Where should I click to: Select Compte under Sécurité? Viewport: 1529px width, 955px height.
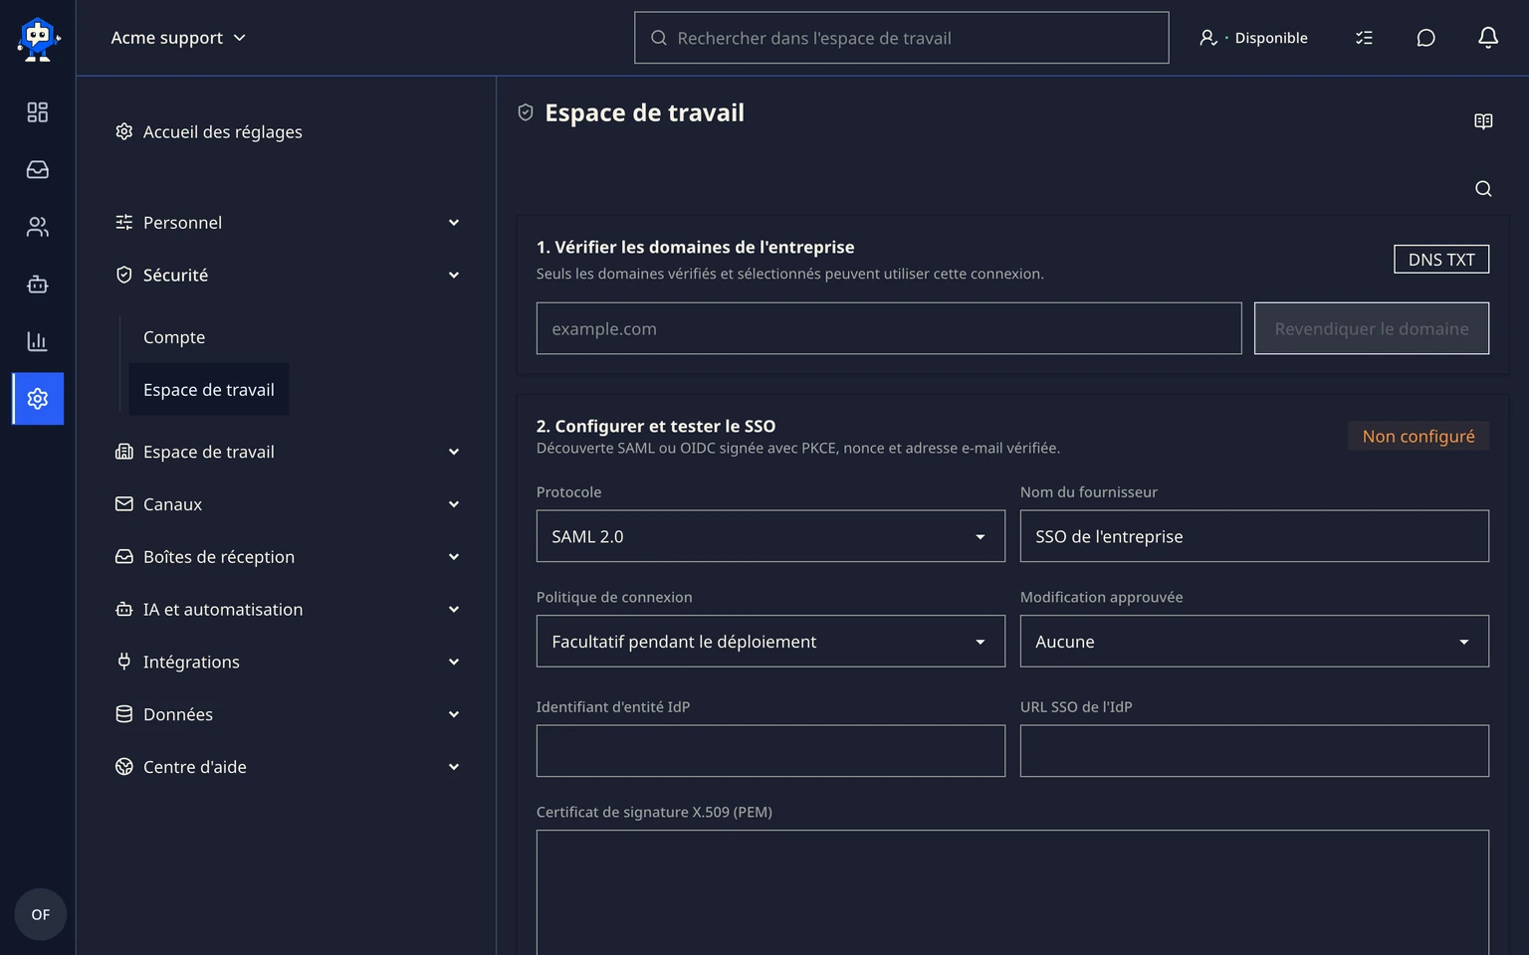(174, 337)
